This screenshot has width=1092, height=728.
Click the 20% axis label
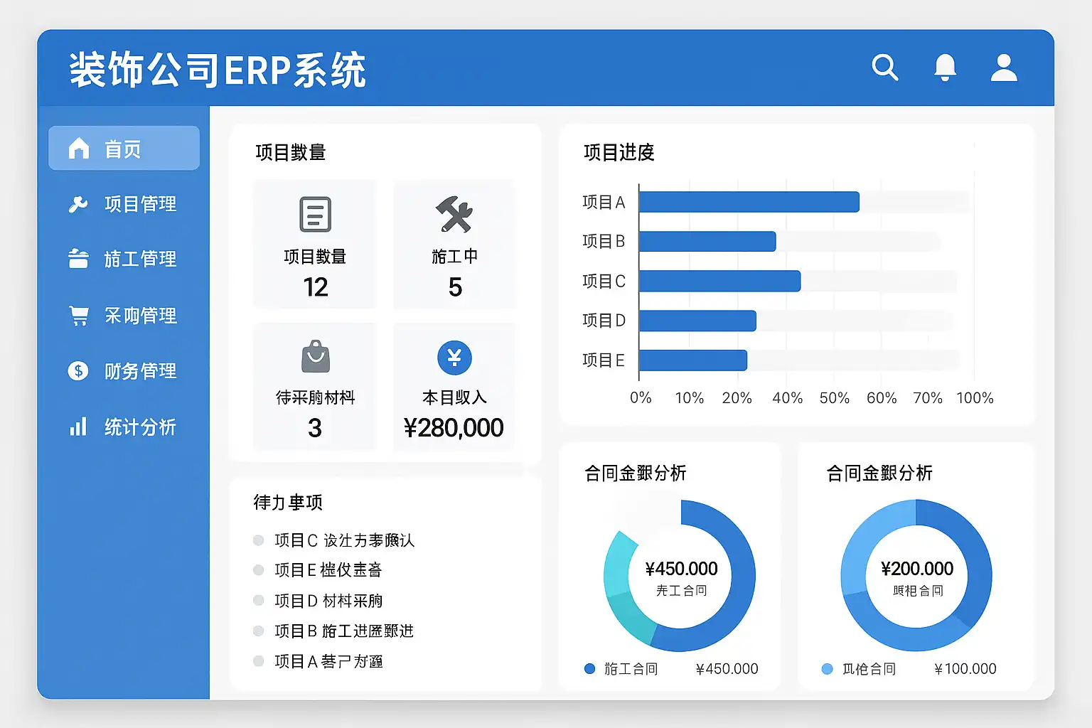(737, 398)
